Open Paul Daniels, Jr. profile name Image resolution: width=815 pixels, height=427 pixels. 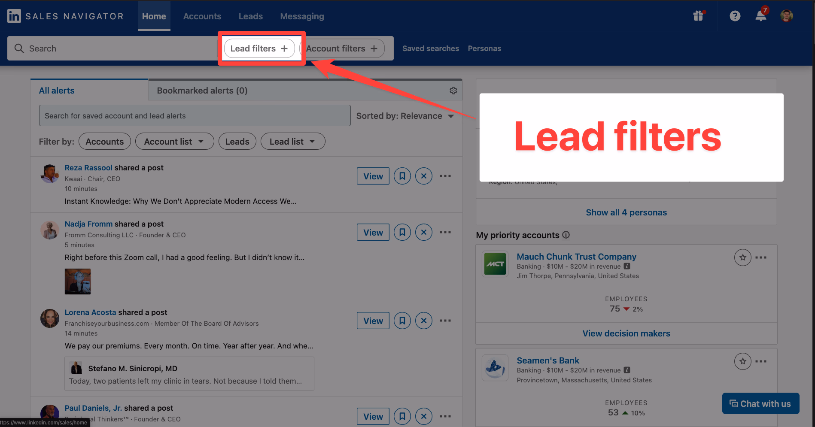click(93, 408)
